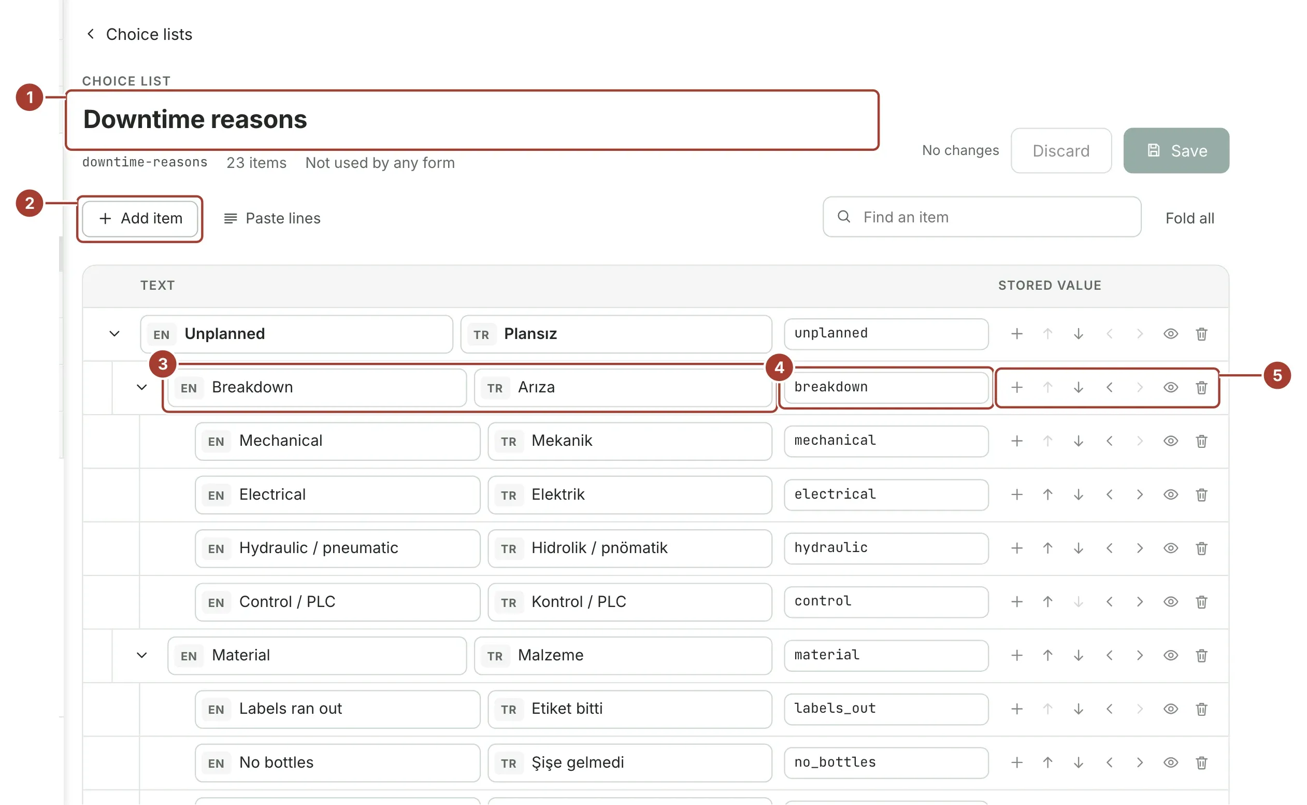Outdent the Hydraulic / pneumatic item

click(1109, 548)
